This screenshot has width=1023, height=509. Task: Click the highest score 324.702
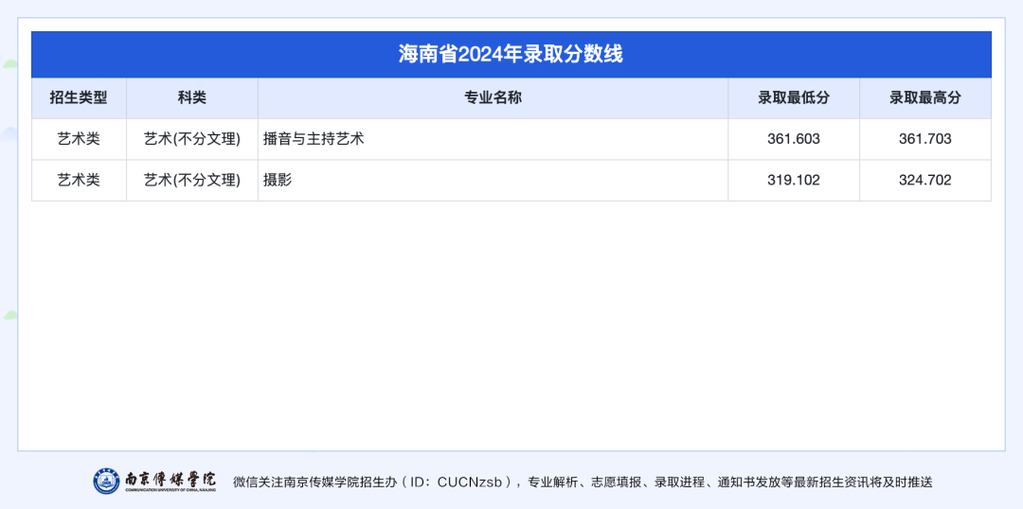pyautogui.click(x=925, y=180)
